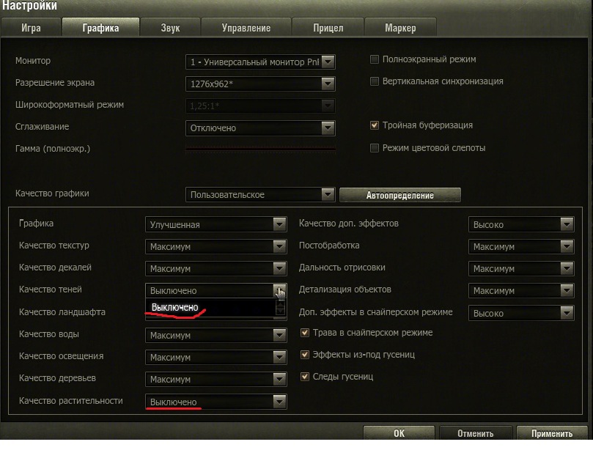The height and width of the screenshot is (450, 593).
Task: Open Качество текстур dropdown
Action: click(216, 246)
